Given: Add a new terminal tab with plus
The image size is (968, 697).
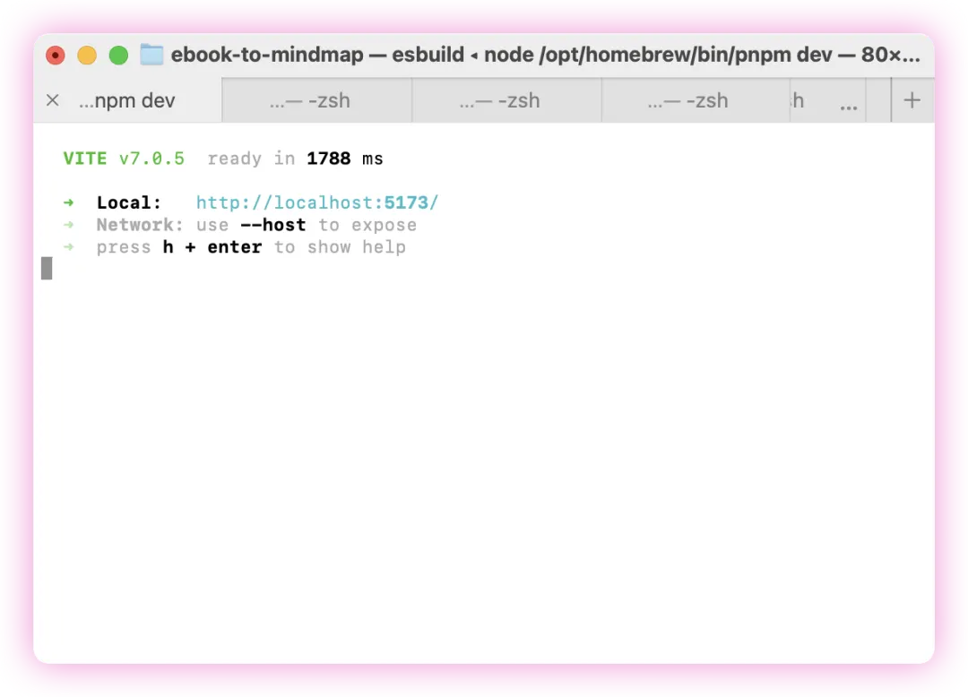Looking at the screenshot, I should click(x=912, y=100).
